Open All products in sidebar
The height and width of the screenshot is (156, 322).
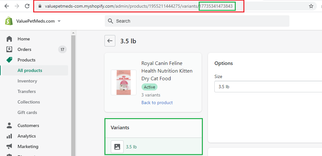(x=30, y=70)
